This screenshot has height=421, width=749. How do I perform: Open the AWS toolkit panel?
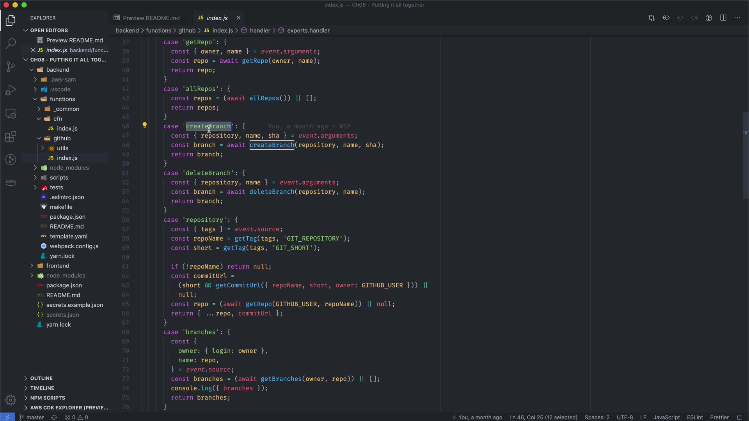coord(11,182)
